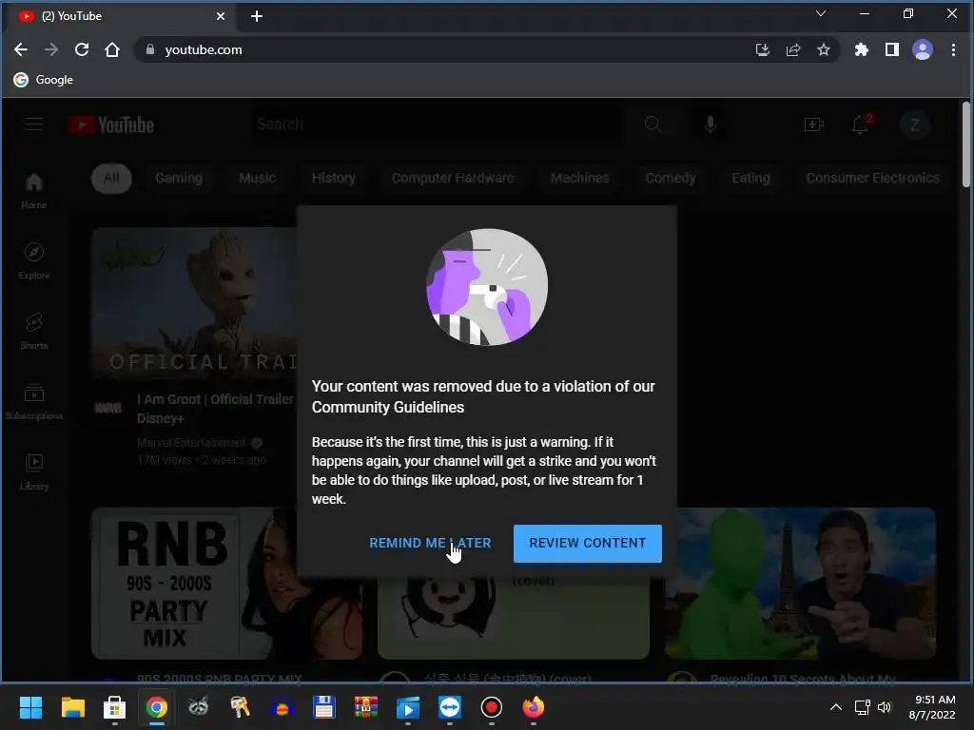Open the YouTube hamburger guide menu
The image size is (974, 730).
coord(34,125)
